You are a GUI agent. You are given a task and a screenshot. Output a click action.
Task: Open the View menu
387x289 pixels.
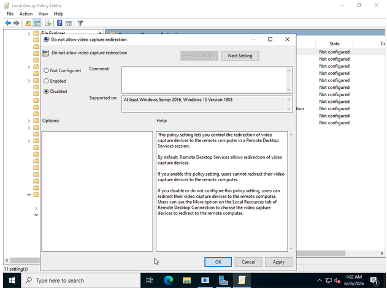[x=43, y=14]
